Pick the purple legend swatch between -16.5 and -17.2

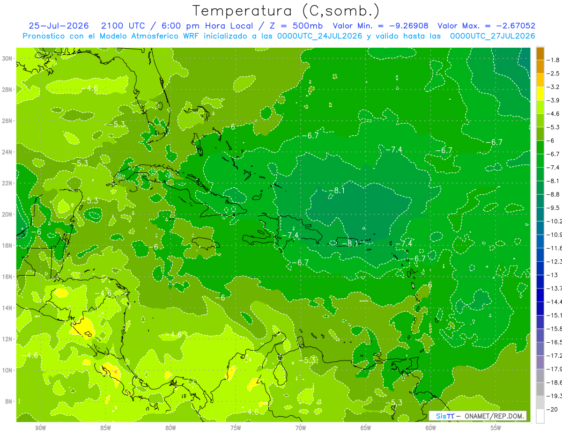[x=540, y=349]
